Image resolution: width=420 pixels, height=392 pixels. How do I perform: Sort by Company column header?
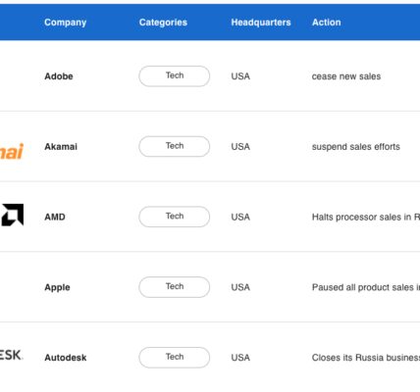(66, 23)
